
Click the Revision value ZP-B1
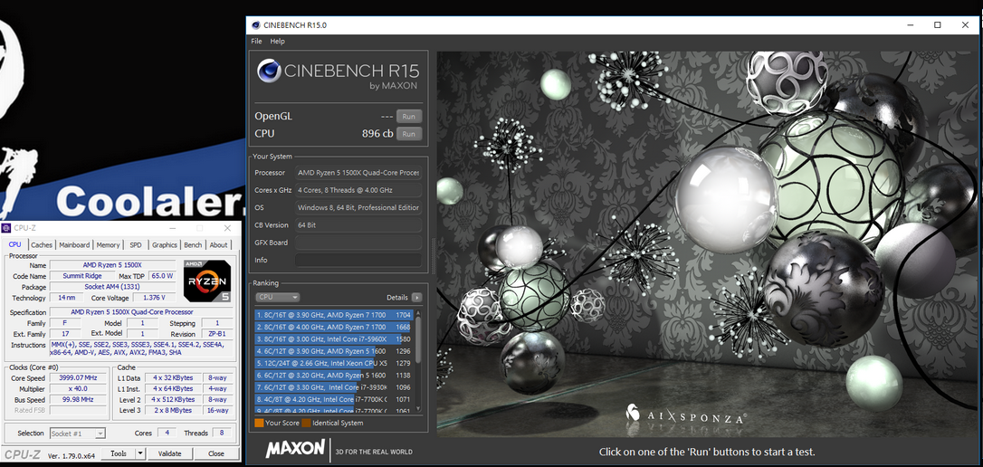[x=217, y=334]
